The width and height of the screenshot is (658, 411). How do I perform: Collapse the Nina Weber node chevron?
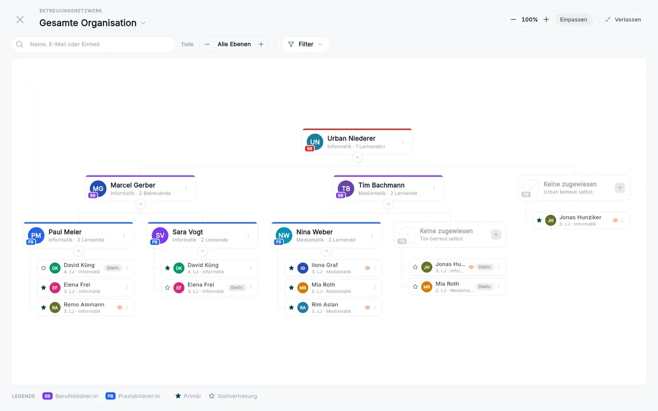(x=326, y=251)
